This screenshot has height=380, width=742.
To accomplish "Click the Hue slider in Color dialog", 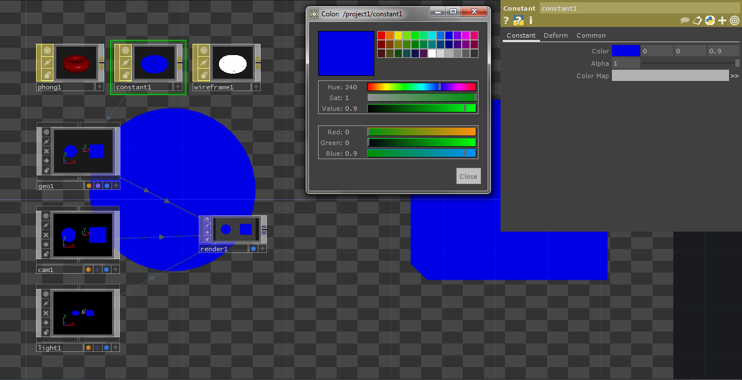I will coord(421,87).
